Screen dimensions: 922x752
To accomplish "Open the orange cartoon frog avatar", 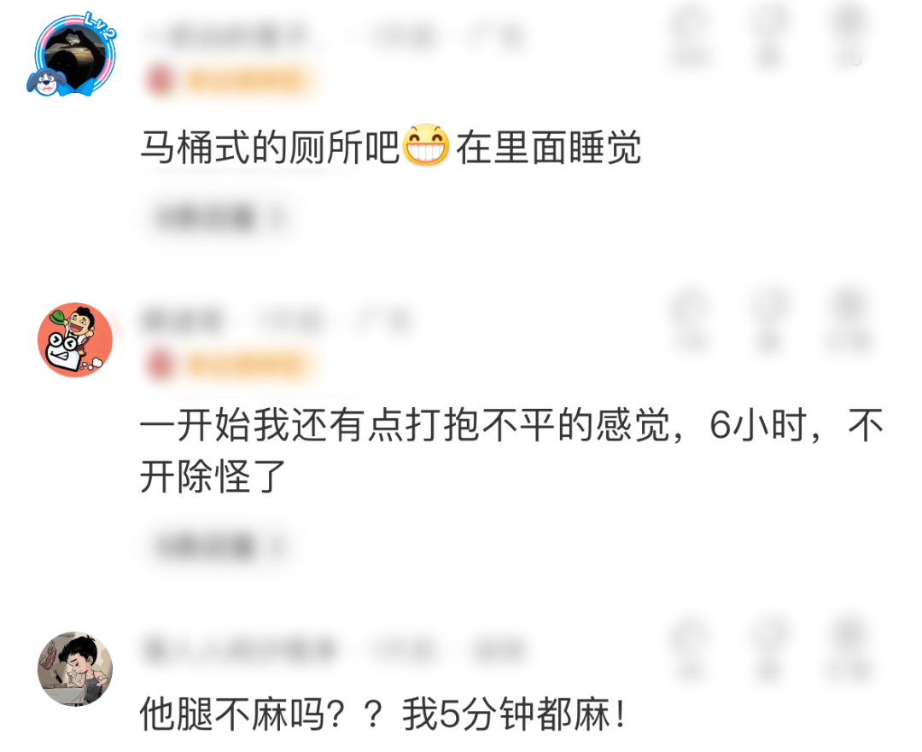I will coord(75,340).
